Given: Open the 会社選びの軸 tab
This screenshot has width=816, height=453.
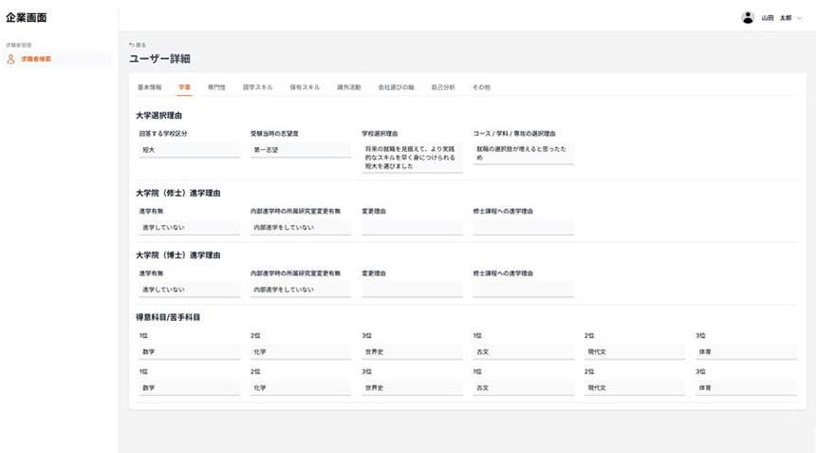Looking at the screenshot, I should click(396, 87).
